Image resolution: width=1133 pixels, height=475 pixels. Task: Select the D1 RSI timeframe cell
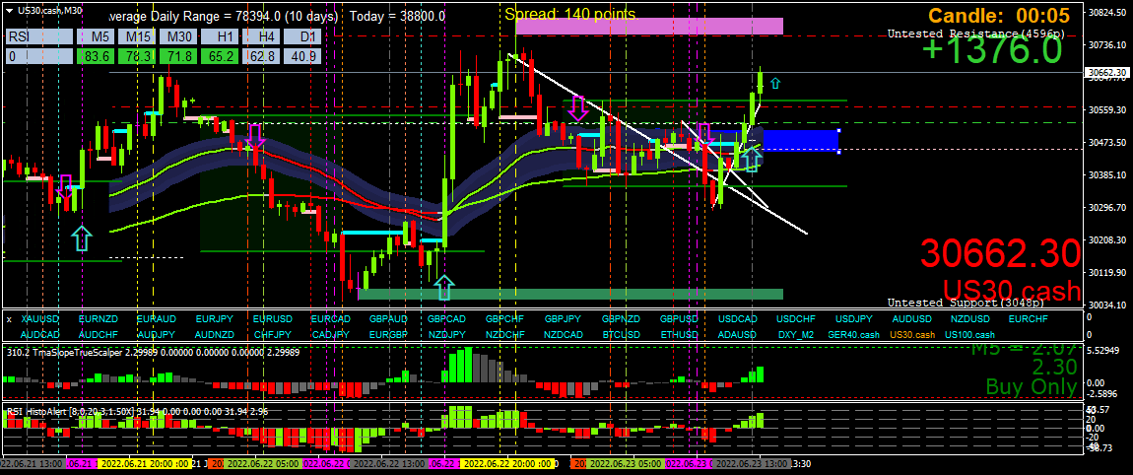tap(301, 36)
